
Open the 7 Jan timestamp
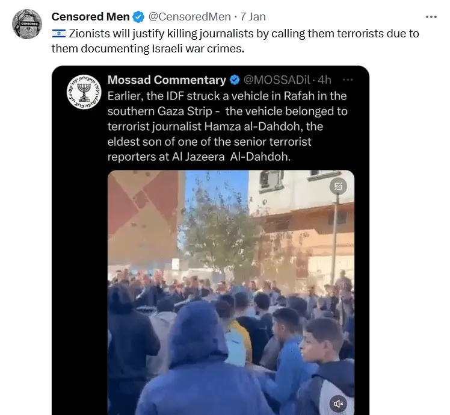pyautogui.click(x=253, y=17)
